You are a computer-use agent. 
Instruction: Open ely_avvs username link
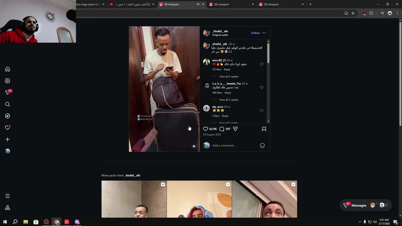click(x=218, y=107)
